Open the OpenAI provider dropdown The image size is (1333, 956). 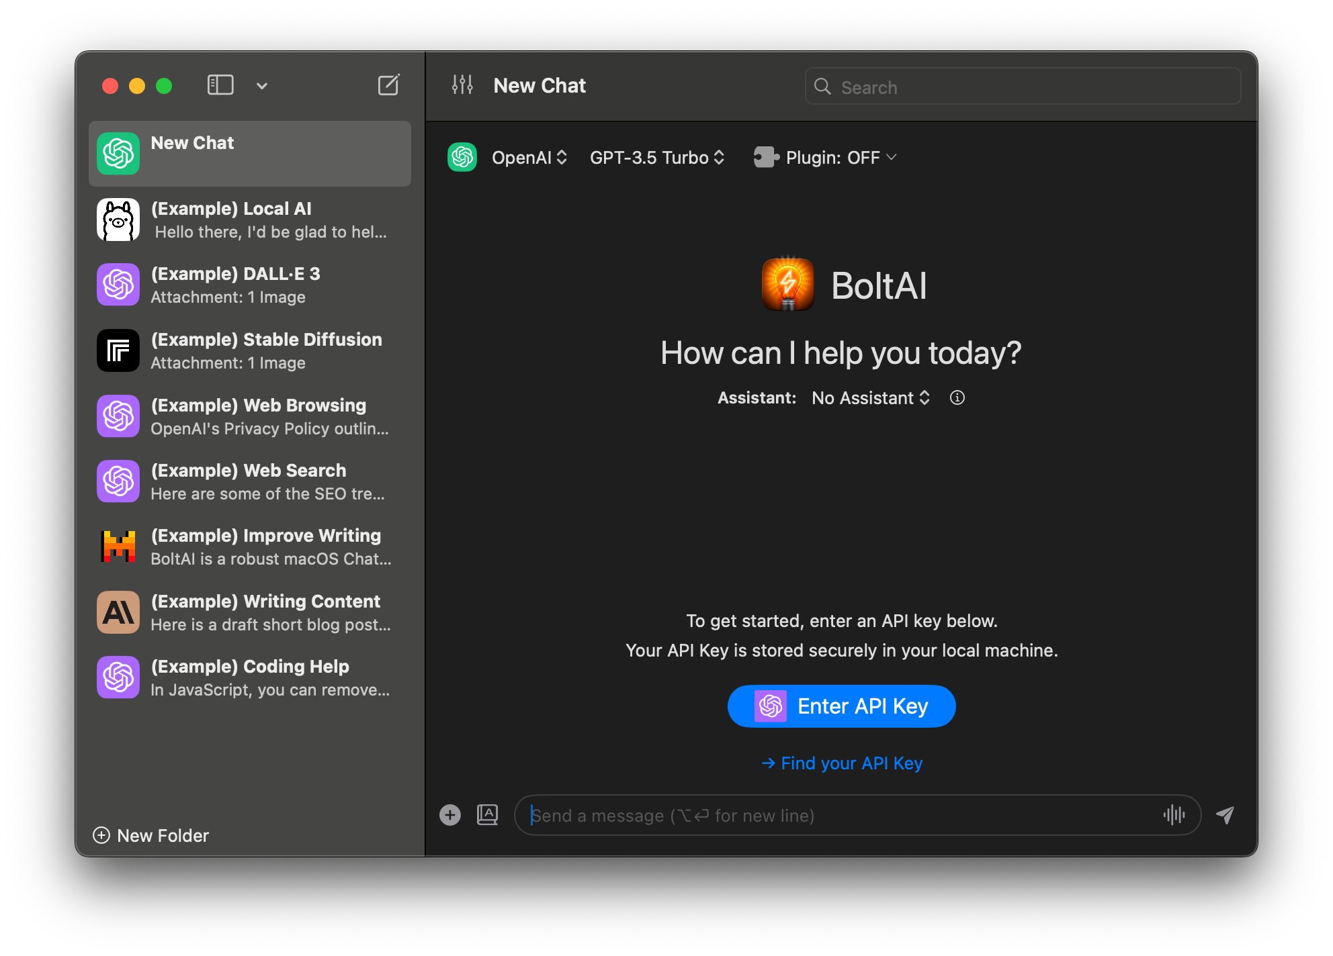click(x=529, y=158)
